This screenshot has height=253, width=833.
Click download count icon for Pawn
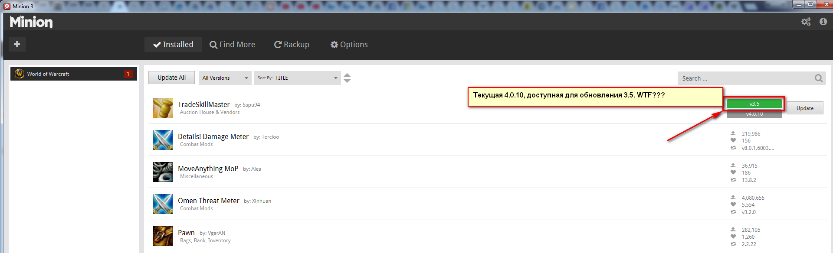[733, 230]
